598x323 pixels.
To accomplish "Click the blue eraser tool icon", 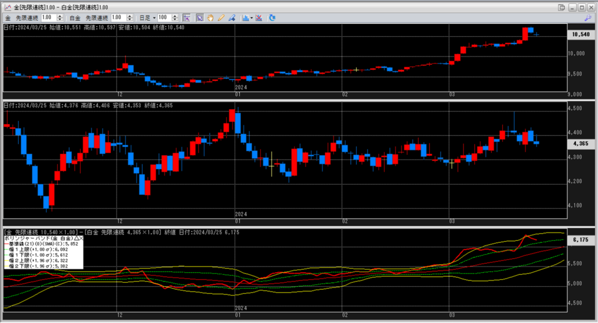I will pyautogui.click(x=232, y=18).
